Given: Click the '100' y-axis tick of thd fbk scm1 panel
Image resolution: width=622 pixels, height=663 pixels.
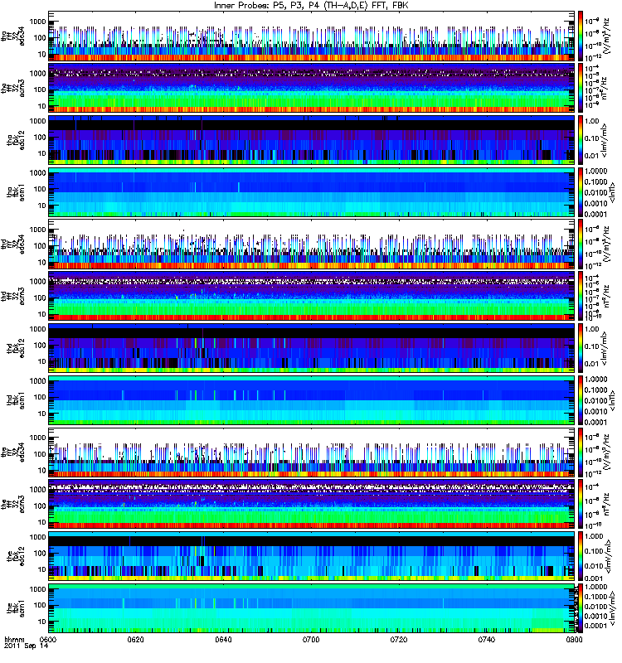Looking at the screenshot, I should pos(40,397).
